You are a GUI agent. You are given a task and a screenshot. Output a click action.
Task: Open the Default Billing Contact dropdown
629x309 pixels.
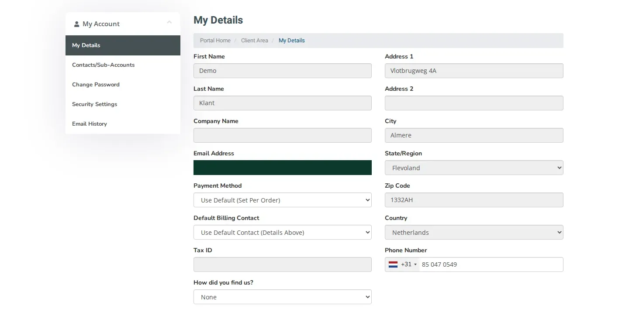click(x=283, y=232)
